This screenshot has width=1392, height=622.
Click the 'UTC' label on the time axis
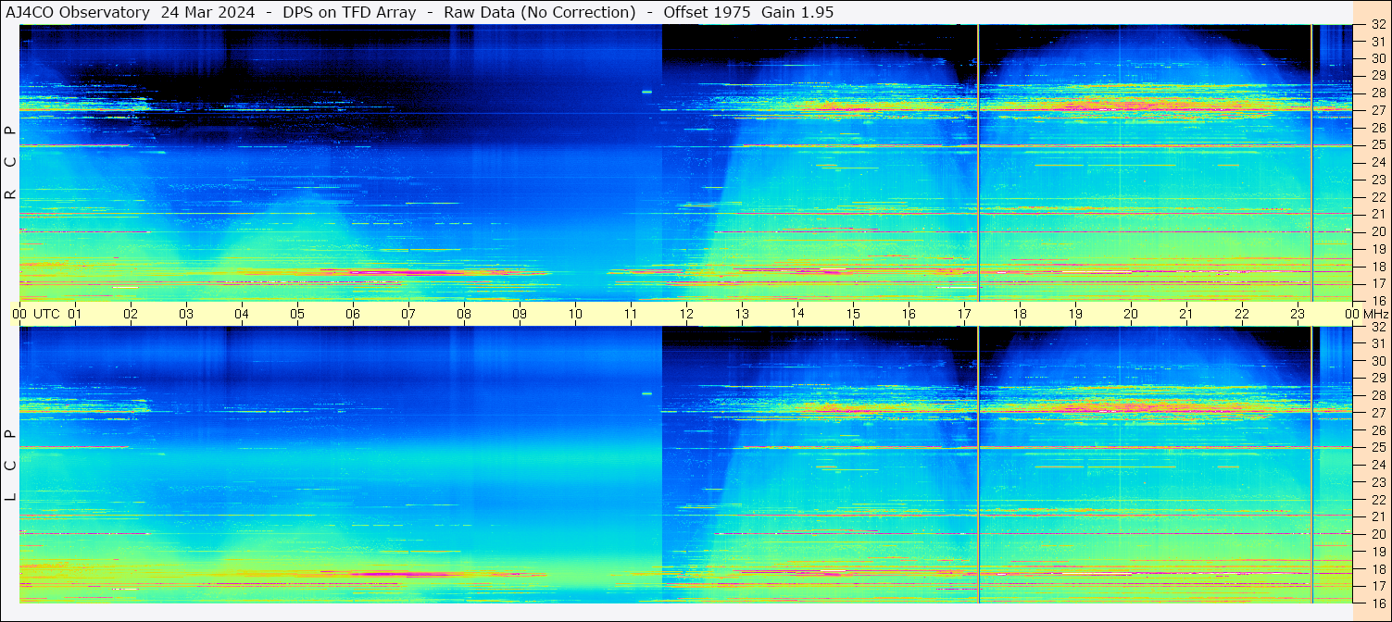46,314
